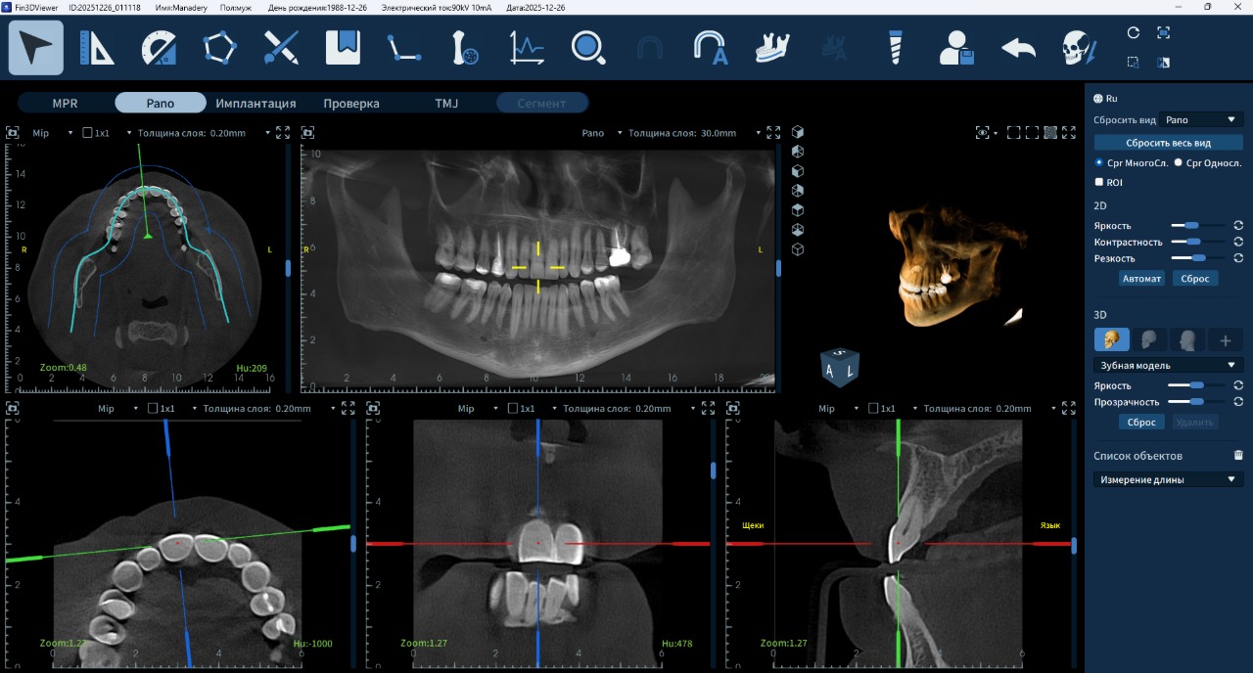The width and height of the screenshot is (1253, 673).
Task: Click the undo back arrow
Action: [x=1018, y=48]
